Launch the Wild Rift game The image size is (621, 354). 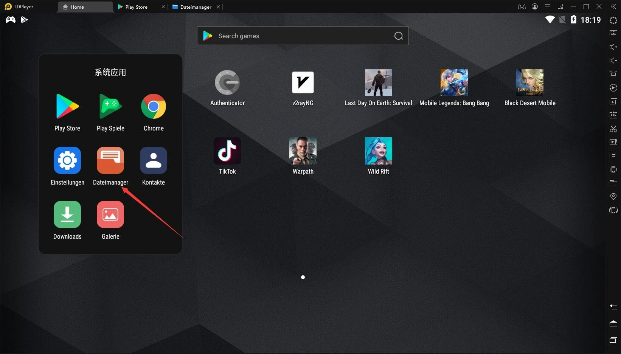pyautogui.click(x=379, y=151)
